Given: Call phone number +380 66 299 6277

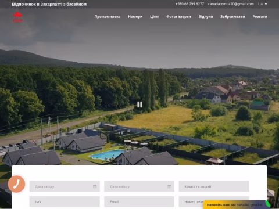Looking at the screenshot, I should pyautogui.click(x=189, y=4).
